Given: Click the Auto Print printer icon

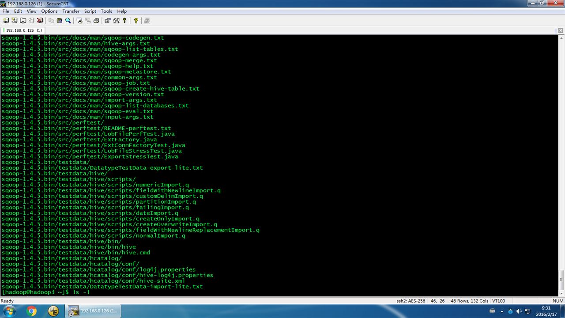Looking at the screenshot, I should pyautogui.click(x=96, y=20).
